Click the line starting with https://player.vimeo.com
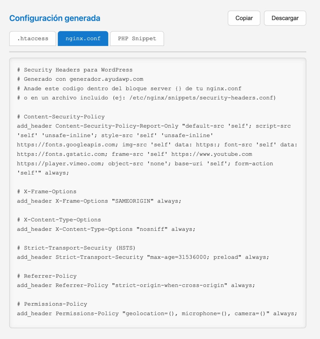This screenshot has width=320, height=339. (145, 163)
